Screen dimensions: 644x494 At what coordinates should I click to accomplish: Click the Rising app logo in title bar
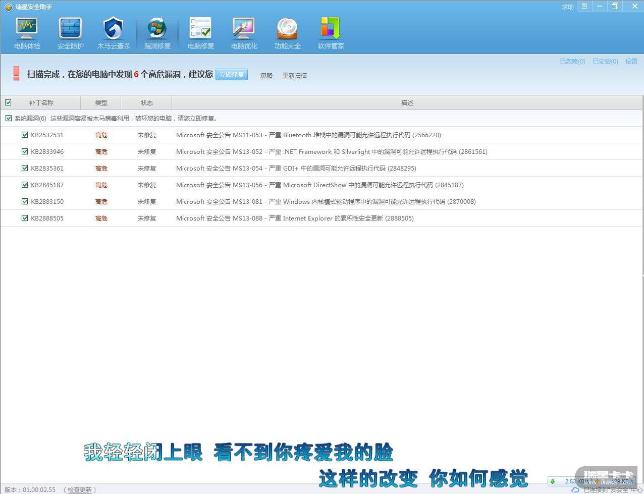pyautogui.click(x=8, y=7)
